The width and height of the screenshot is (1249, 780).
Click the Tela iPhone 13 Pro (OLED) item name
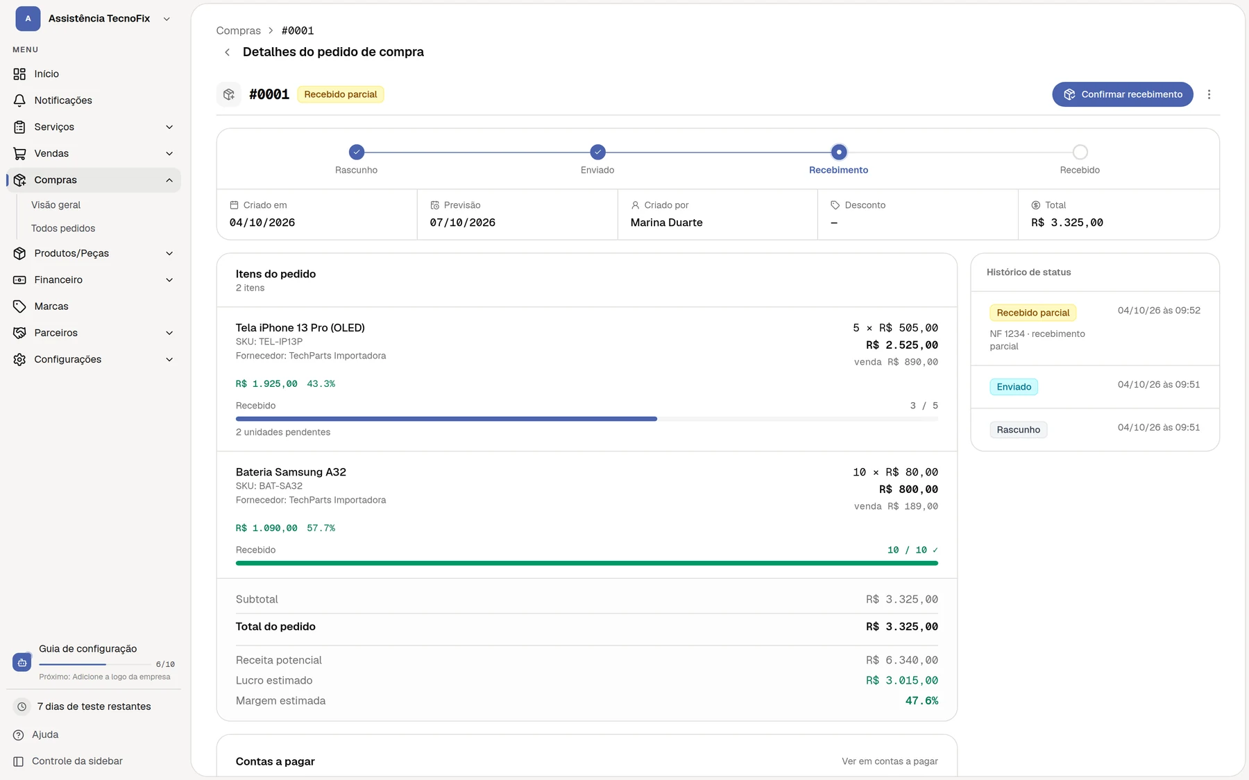point(300,328)
